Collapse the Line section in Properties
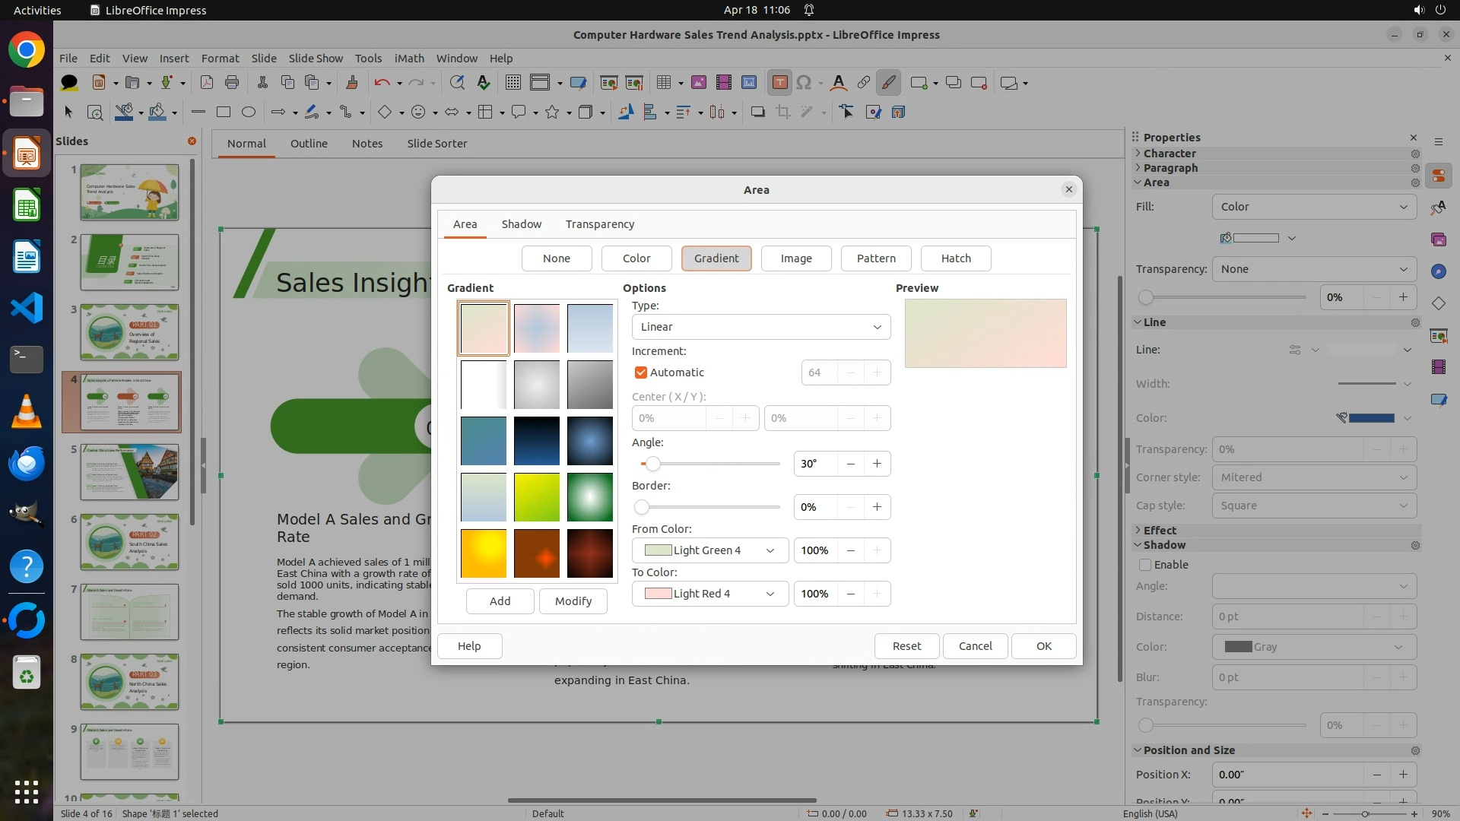This screenshot has width=1460, height=821. (1138, 322)
